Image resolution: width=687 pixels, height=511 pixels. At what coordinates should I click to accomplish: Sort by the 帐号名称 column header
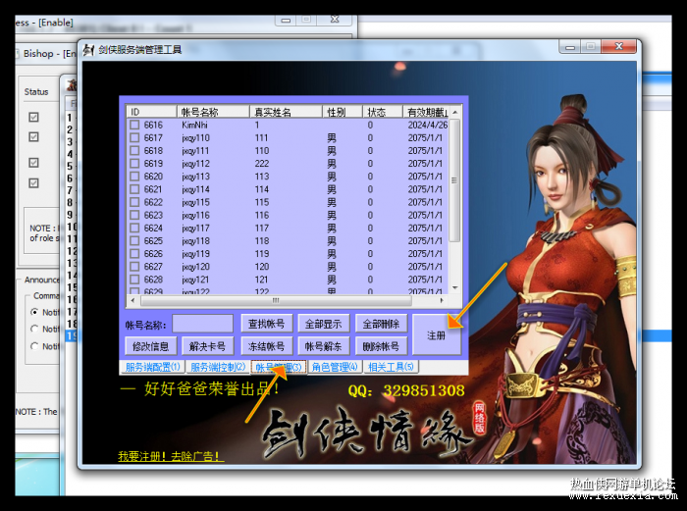213,112
